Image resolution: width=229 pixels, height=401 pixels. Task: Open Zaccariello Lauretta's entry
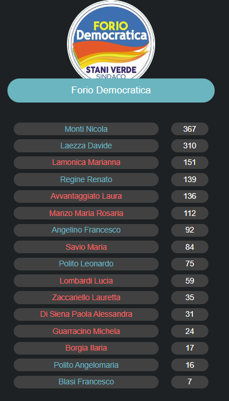(86, 298)
